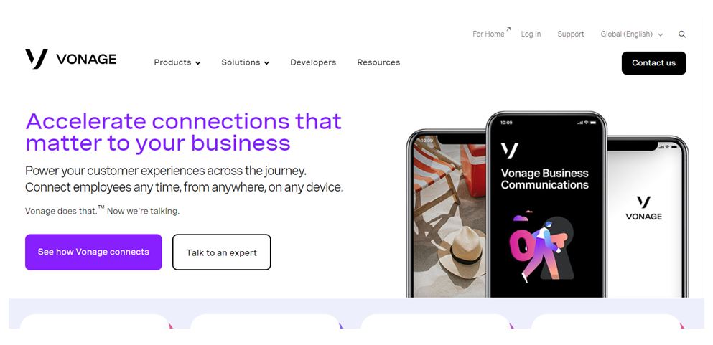Open the Support link
The height and width of the screenshot is (345, 713).
pos(571,34)
